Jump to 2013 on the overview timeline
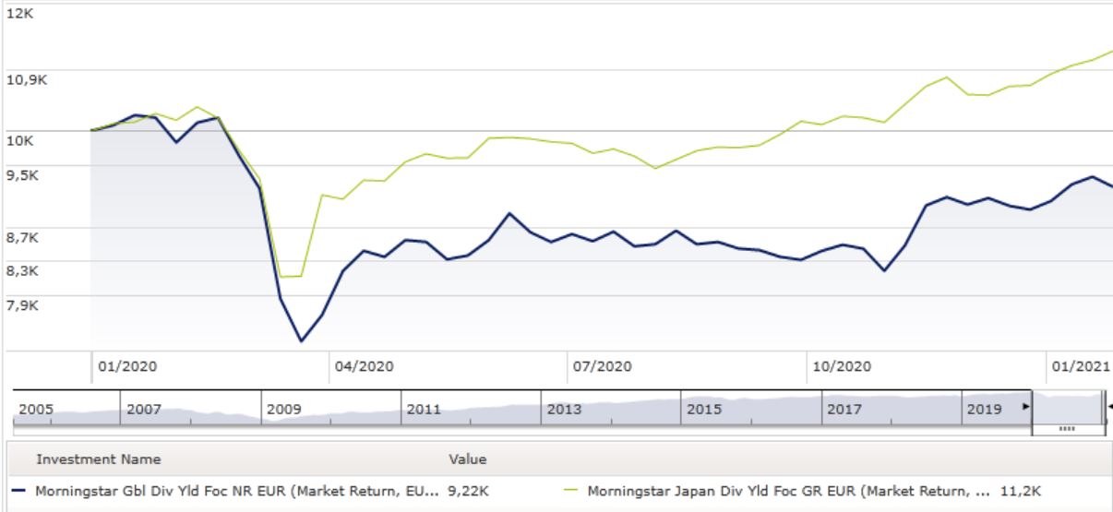The image size is (1113, 512). pos(564,409)
